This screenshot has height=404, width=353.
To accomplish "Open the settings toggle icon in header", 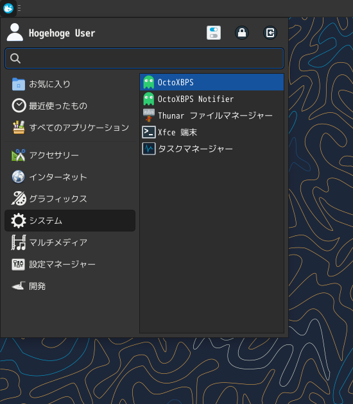I will 214,33.
